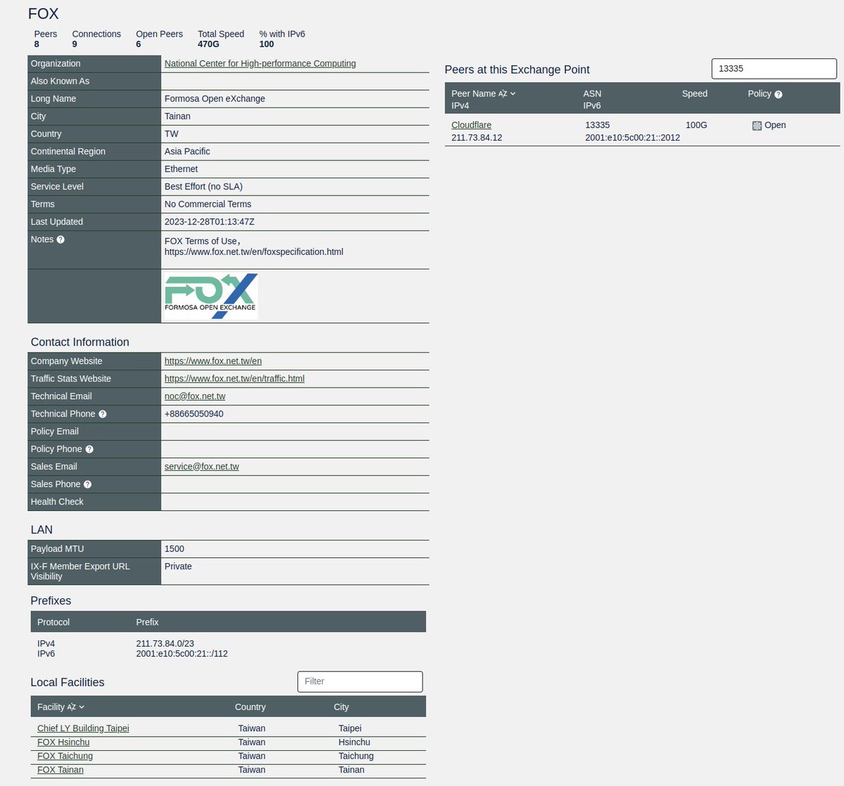
Task: Click the Payload MTU value 1500
Action: coord(174,549)
